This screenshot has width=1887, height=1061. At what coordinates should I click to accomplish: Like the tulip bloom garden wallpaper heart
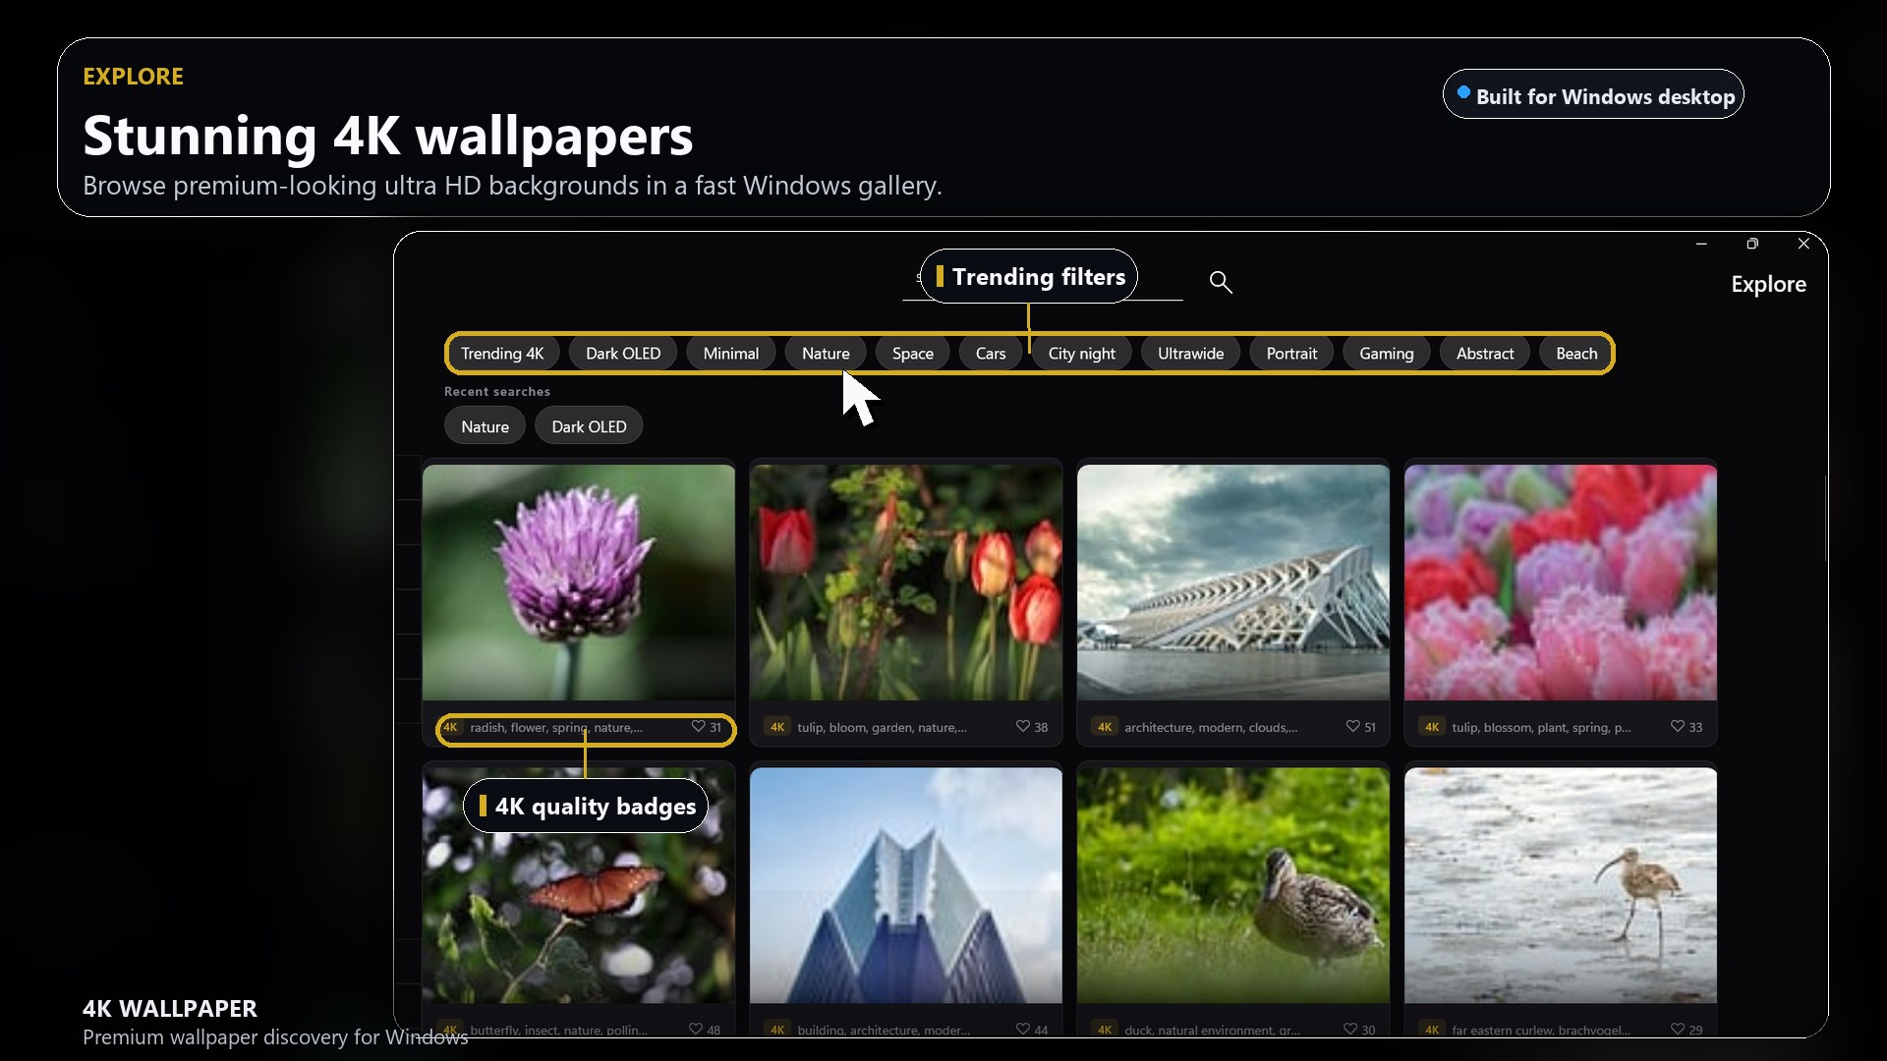1023,727
